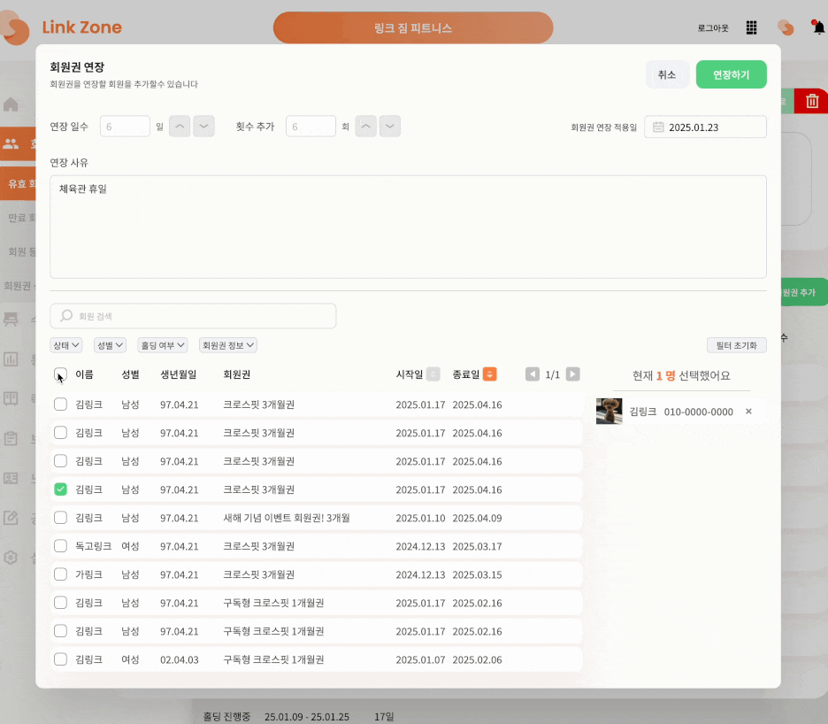
Task: Sort by end date orange icon
Action: (x=489, y=374)
